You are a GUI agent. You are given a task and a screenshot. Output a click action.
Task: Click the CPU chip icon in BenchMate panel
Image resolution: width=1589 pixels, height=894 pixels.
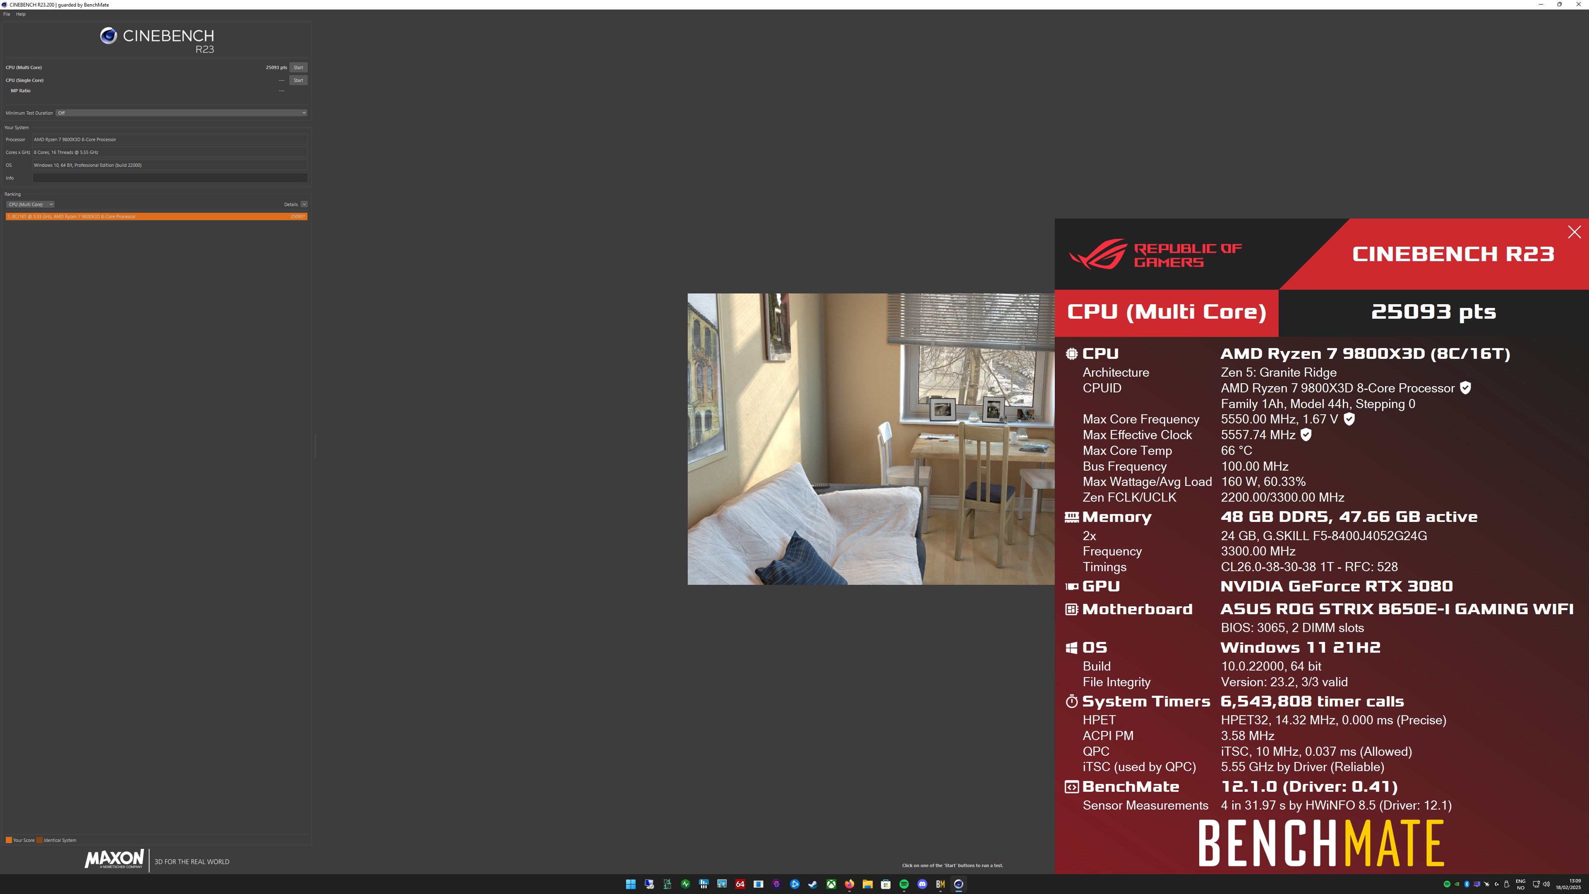[1072, 353]
